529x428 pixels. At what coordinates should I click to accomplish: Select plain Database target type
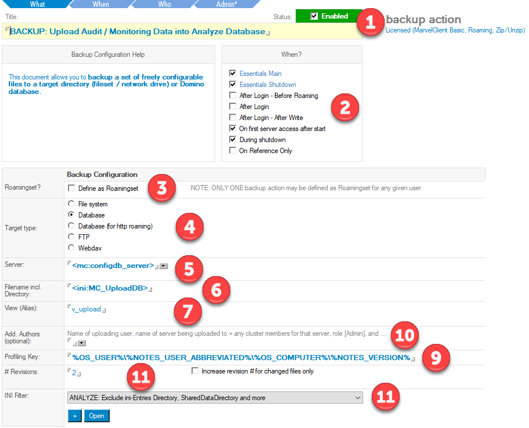click(x=71, y=215)
